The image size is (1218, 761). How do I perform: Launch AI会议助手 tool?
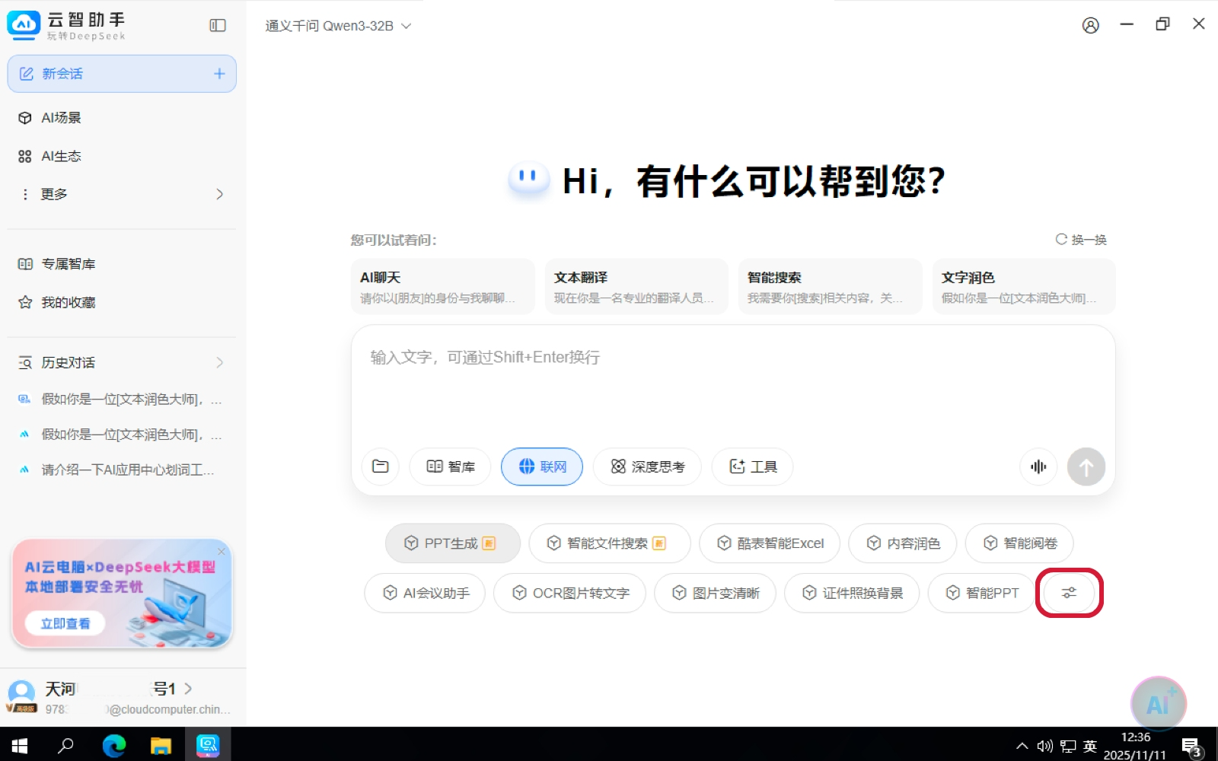click(x=425, y=593)
